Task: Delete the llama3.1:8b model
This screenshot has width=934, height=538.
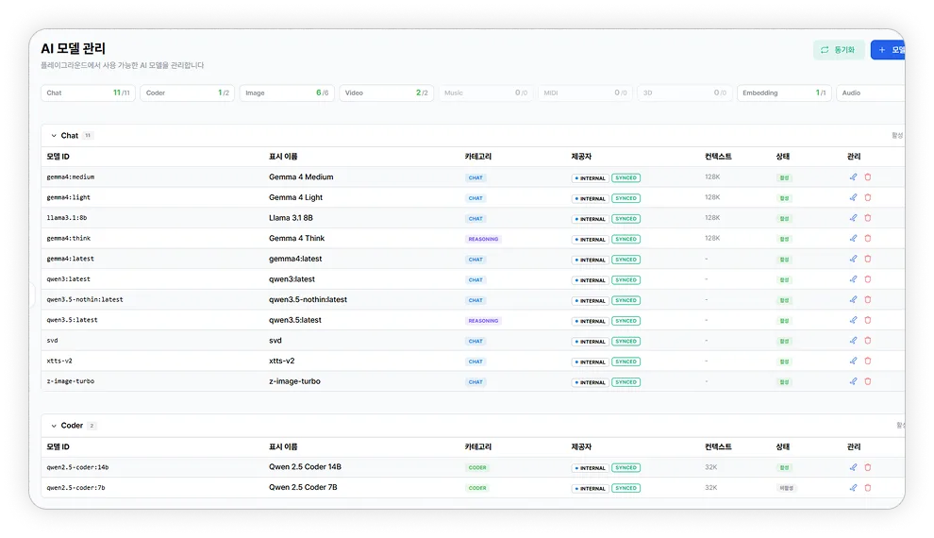Action: pos(868,218)
